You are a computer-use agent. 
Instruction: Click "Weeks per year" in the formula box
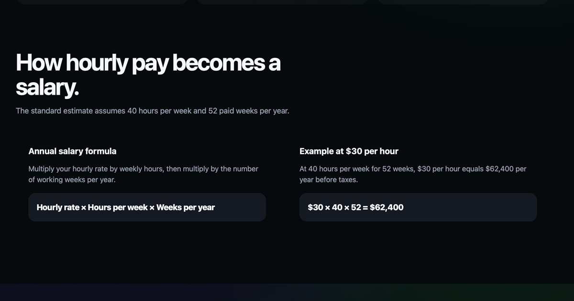tap(186, 207)
